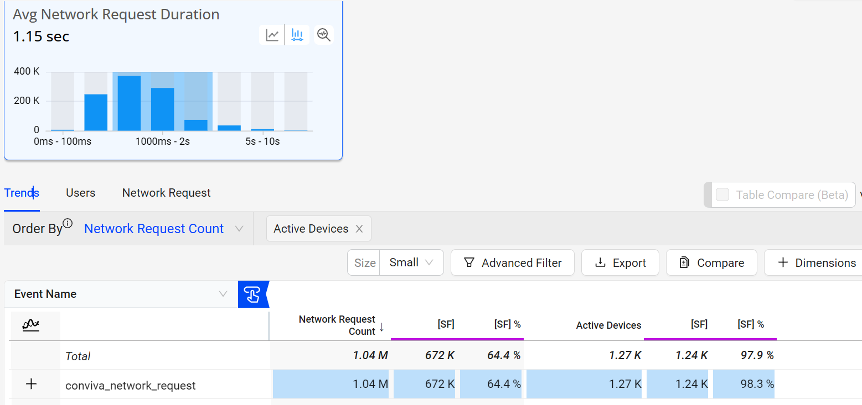This screenshot has height=405, width=862.
Task: Click the Compare button
Action: point(711,262)
